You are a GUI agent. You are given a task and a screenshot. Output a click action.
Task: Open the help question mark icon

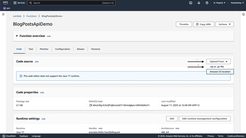[207, 3]
